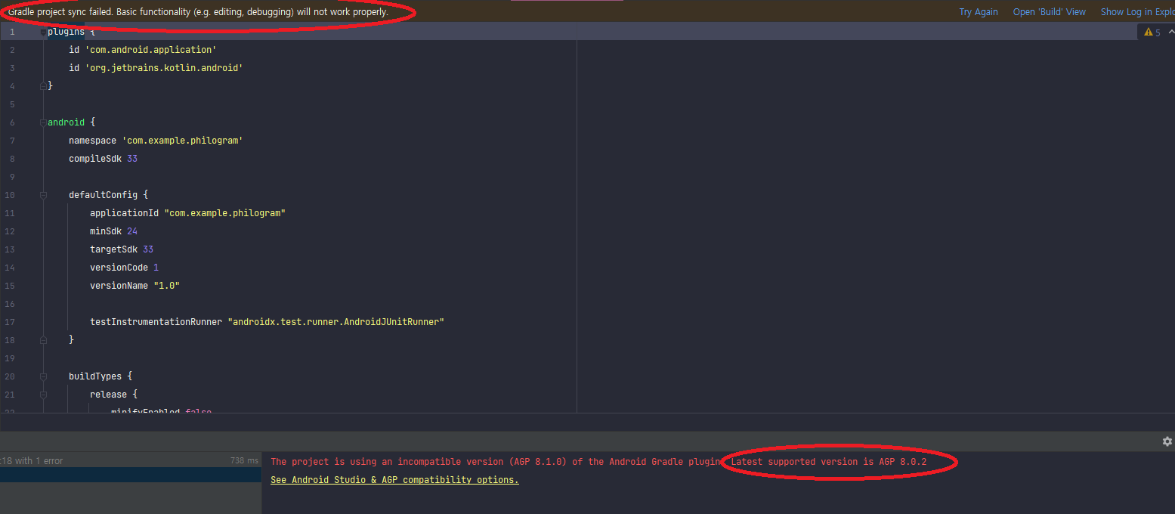1175x514 pixels.
Task: Click the android keyword on line 6
Action: tap(66, 122)
